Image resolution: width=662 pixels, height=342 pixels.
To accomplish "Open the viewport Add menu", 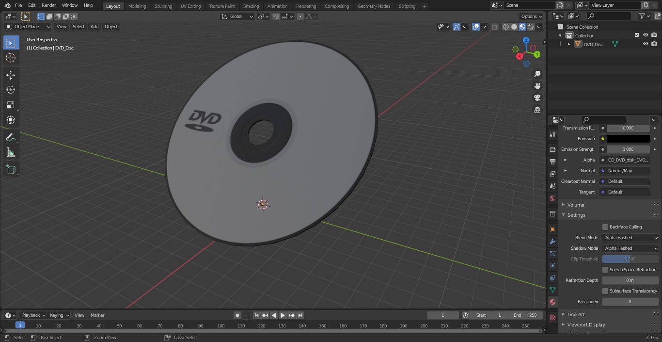I will coord(95,27).
